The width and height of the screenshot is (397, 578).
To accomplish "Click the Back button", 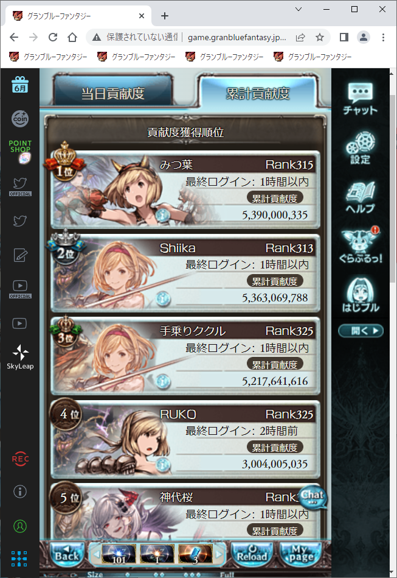I will point(67,554).
